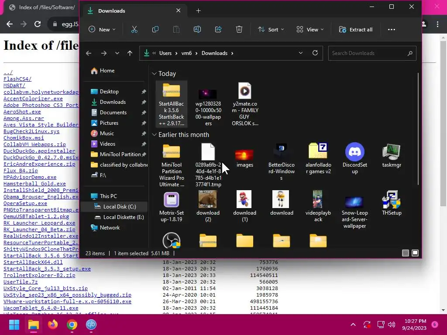
Task: Open StartAllBackX64.dll link in browser
Action: point(33,262)
